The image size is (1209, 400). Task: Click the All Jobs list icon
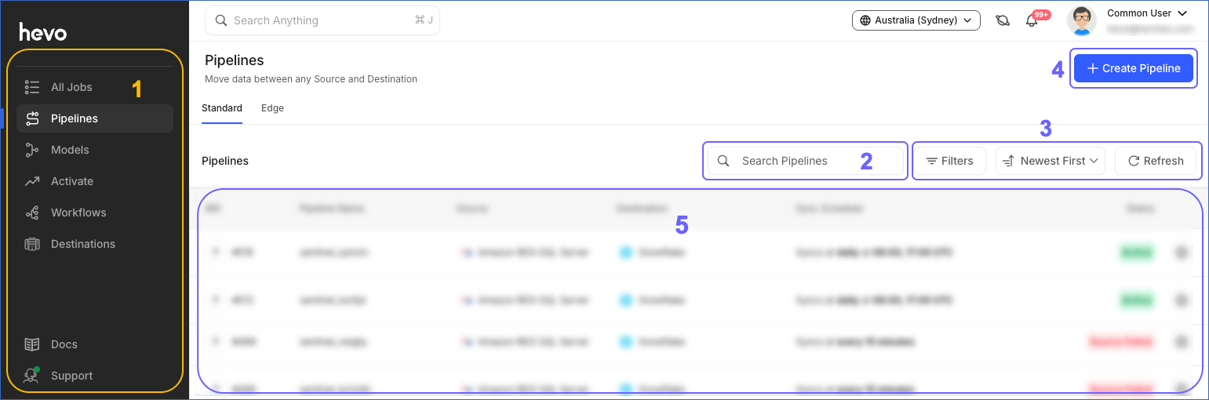pos(32,87)
